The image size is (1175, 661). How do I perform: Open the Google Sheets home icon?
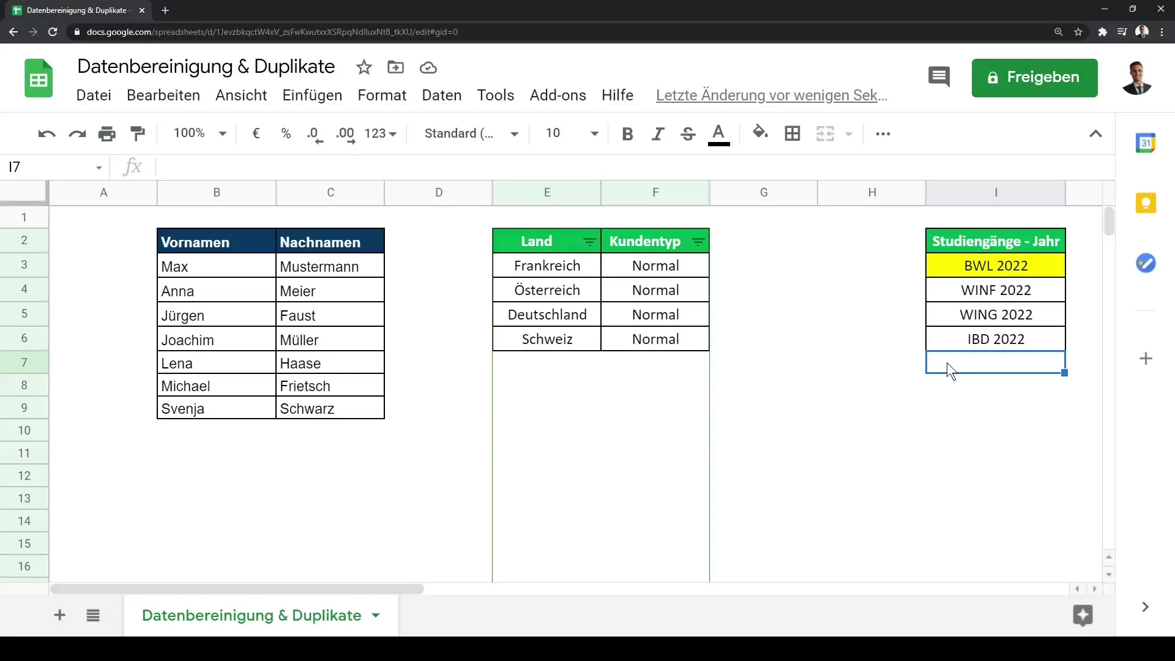(x=39, y=78)
